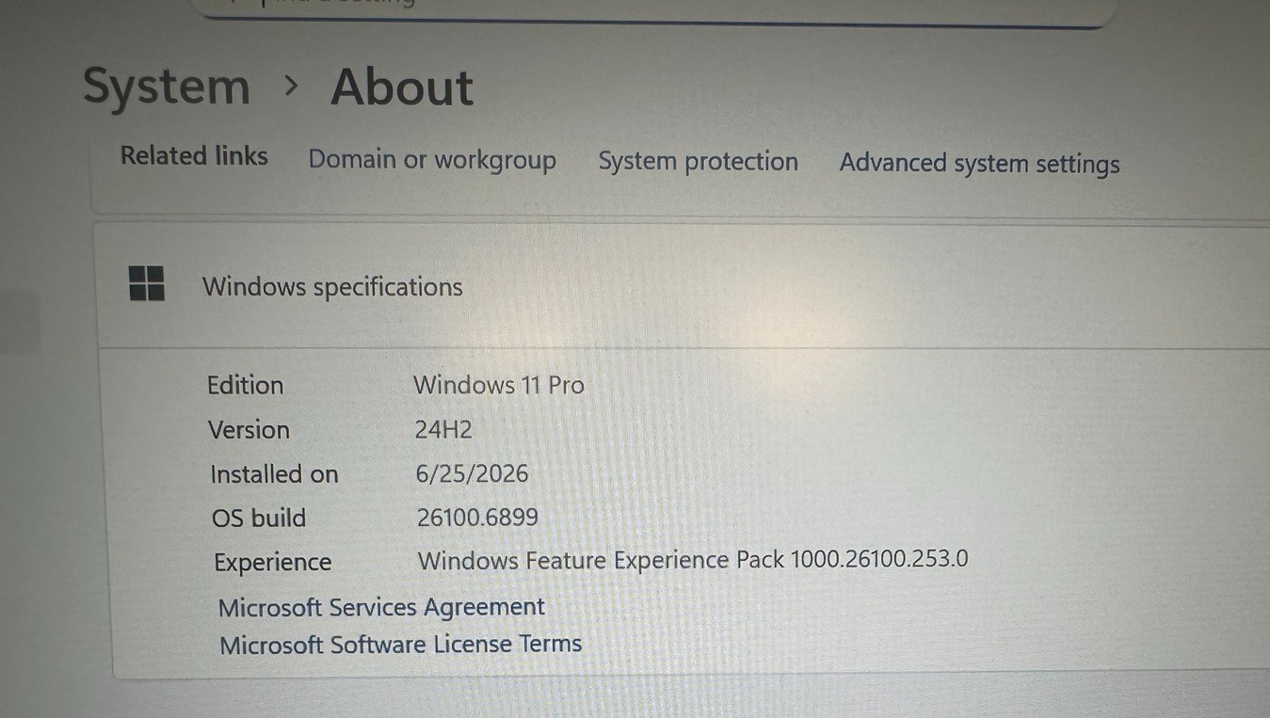Open Domain or workgroup link
1270x718 pixels.
pos(432,159)
